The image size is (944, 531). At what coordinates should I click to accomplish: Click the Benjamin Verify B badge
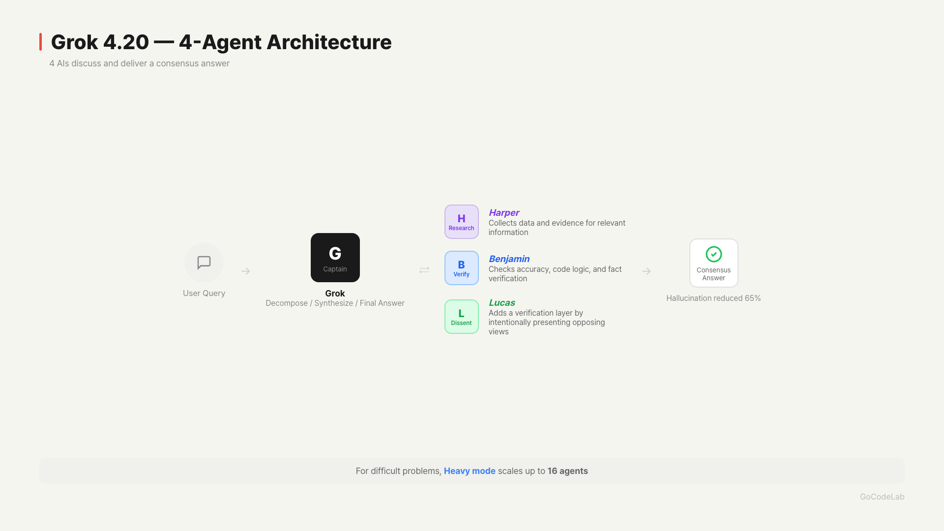tap(461, 268)
